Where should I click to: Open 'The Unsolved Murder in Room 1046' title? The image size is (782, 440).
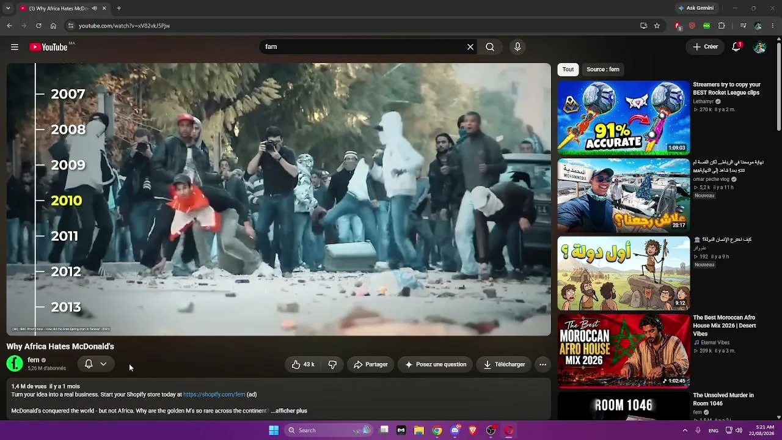pyautogui.click(x=723, y=399)
